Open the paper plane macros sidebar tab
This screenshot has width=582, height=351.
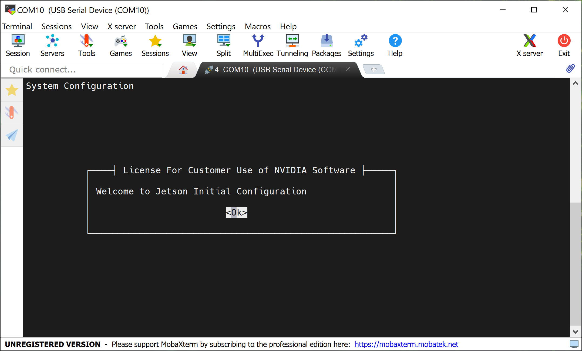tap(12, 135)
